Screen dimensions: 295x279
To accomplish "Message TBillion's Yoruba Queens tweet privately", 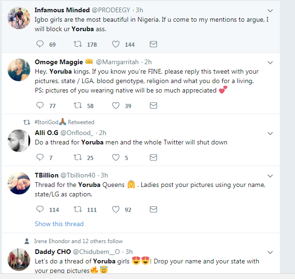I will [153, 209].
